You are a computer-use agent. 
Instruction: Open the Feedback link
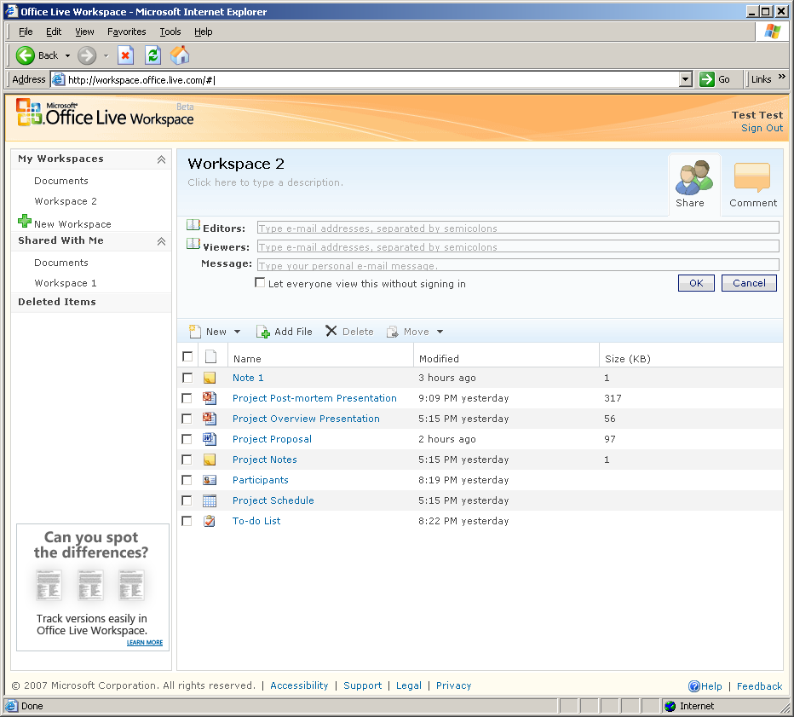pyautogui.click(x=760, y=686)
